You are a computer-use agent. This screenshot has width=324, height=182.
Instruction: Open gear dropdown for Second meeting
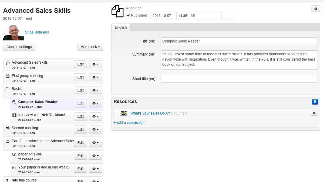[x=96, y=129]
